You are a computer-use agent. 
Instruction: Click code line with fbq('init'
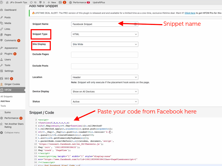[x=59, y=147]
